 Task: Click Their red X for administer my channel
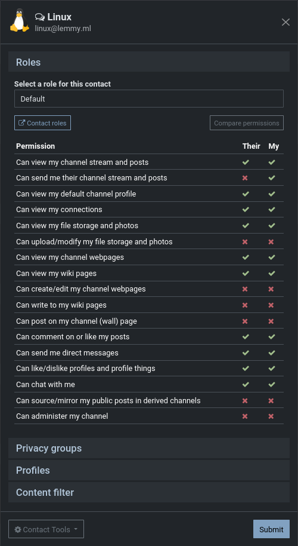pos(245,416)
